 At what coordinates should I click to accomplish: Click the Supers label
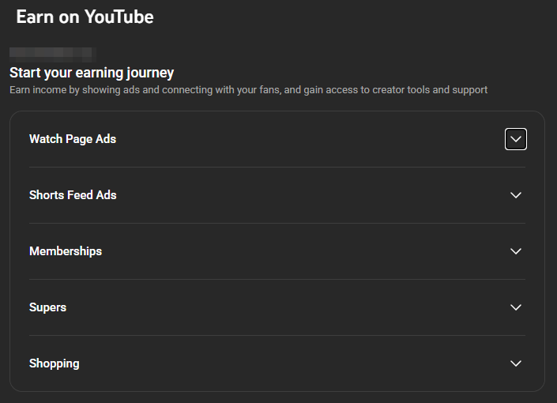click(x=47, y=307)
